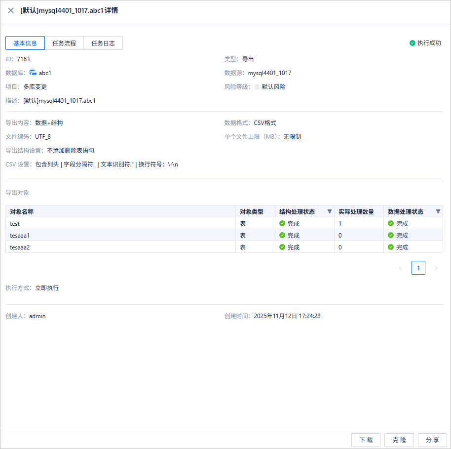Click the green 执行成功 status icon
The image size is (451, 449).
(412, 43)
